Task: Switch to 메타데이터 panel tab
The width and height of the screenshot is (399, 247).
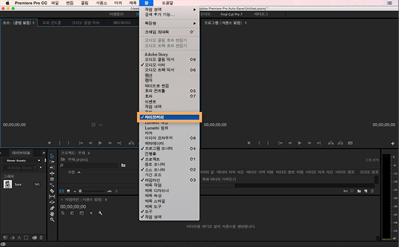Action: point(122,23)
